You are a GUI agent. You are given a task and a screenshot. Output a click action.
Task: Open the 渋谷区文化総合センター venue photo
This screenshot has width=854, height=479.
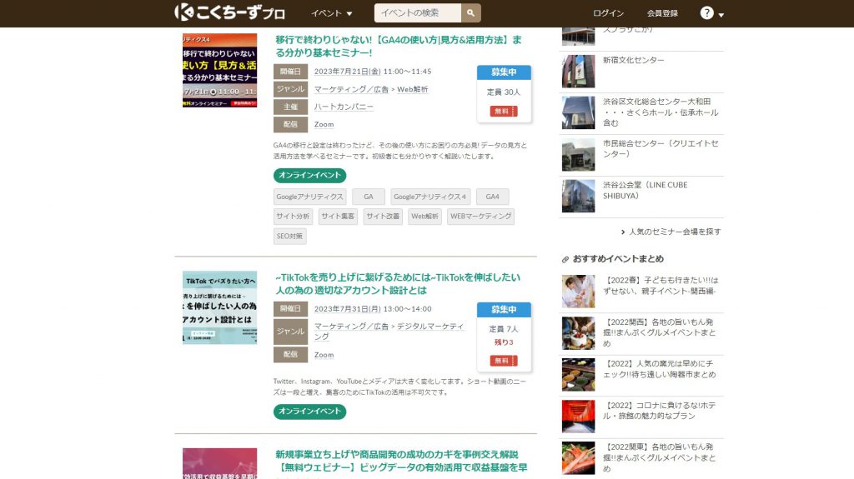point(579,112)
